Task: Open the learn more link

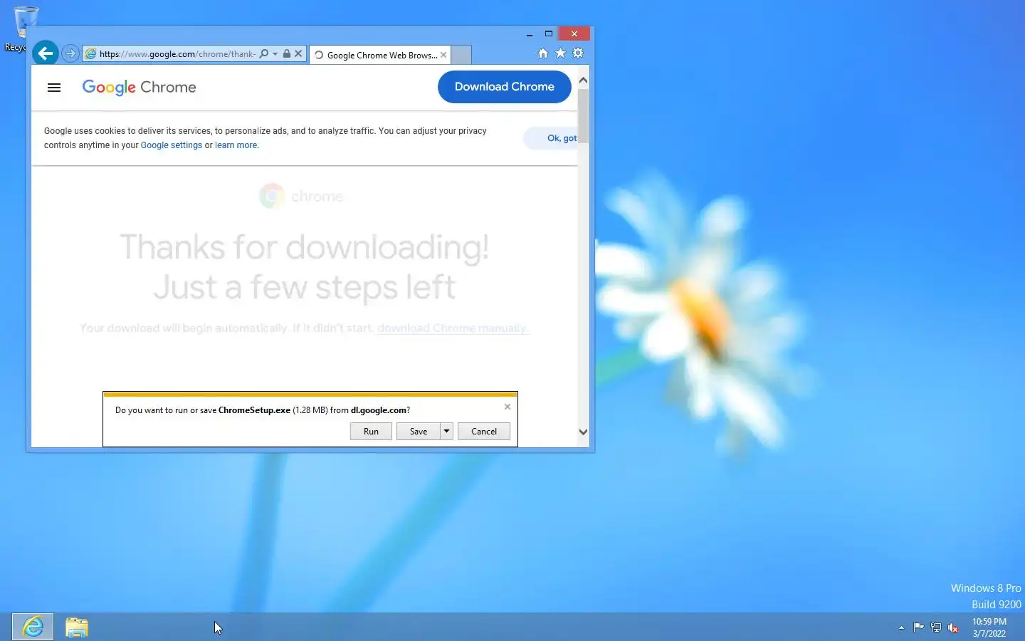Action: pyautogui.click(x=236, y=145)
